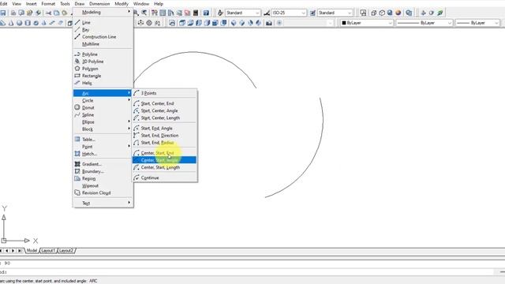Screen dimensions: 505x284
Task: Expand the Point submenu
Action: click(103, 147)
